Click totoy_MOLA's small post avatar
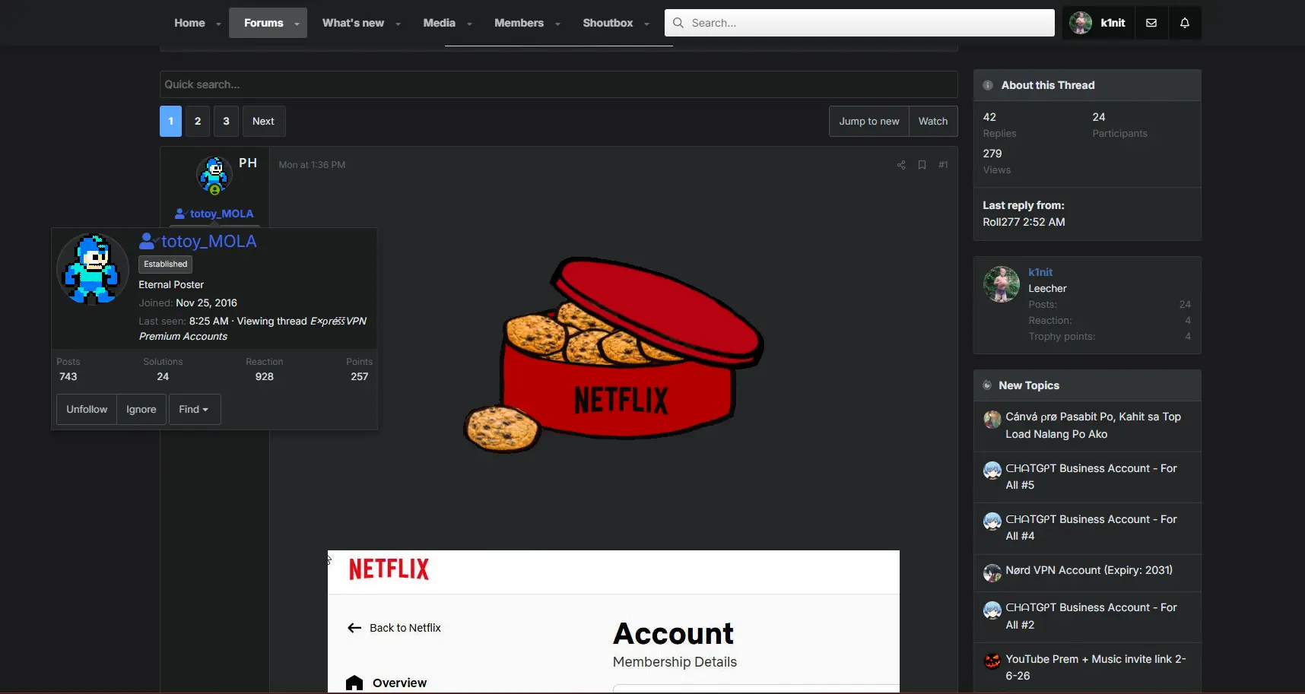Viewport: 1305px width, 694px height. (214, 175)
